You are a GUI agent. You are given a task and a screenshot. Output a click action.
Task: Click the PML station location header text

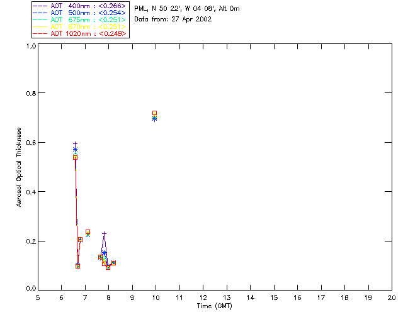(187, 9)
